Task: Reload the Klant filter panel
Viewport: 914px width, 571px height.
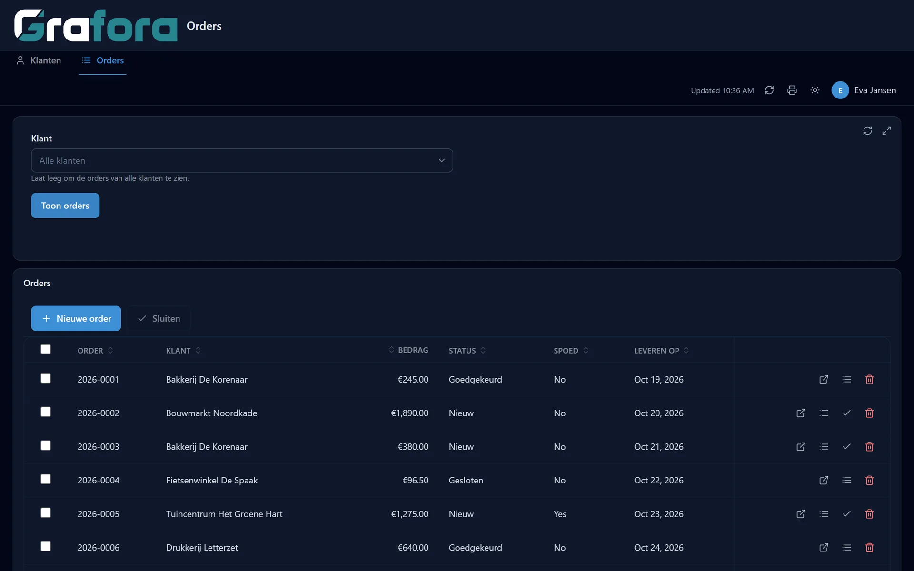Action: pos(867,131)
